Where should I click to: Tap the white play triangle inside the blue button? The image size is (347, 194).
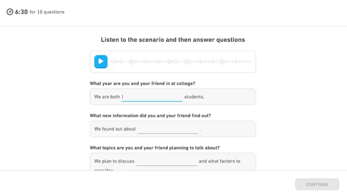point(101,62)
